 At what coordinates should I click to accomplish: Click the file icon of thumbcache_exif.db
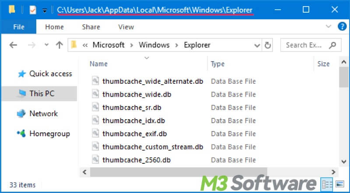95,133
